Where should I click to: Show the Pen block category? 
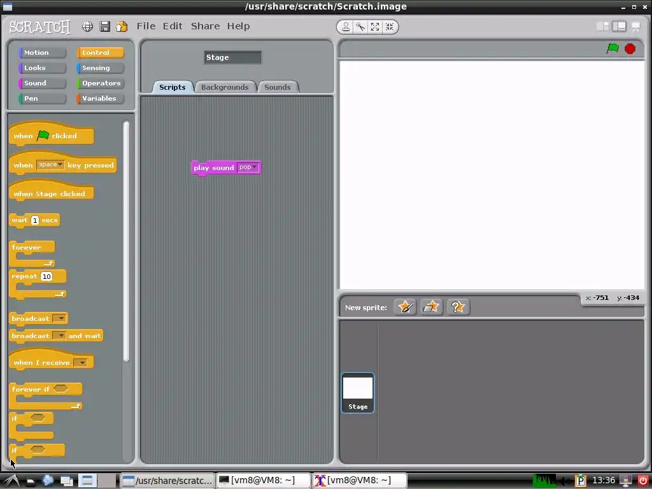42,99
